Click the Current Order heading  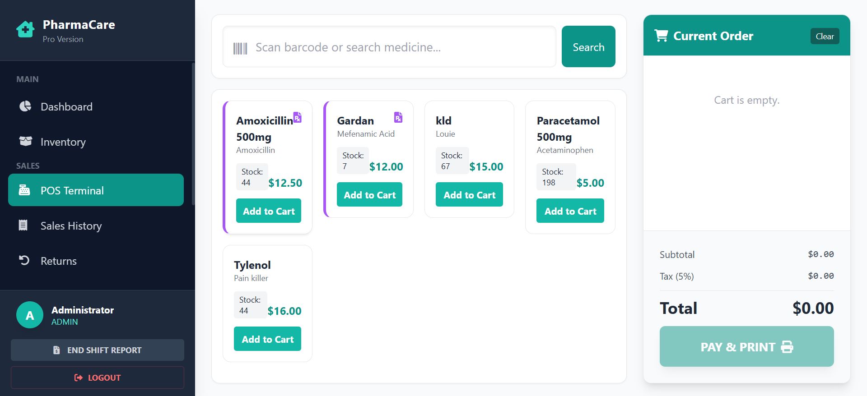pos(713,36)
